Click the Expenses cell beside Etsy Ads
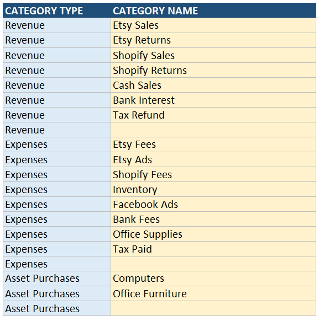Screen dimensions: 319x321 (x=57, y=159)
